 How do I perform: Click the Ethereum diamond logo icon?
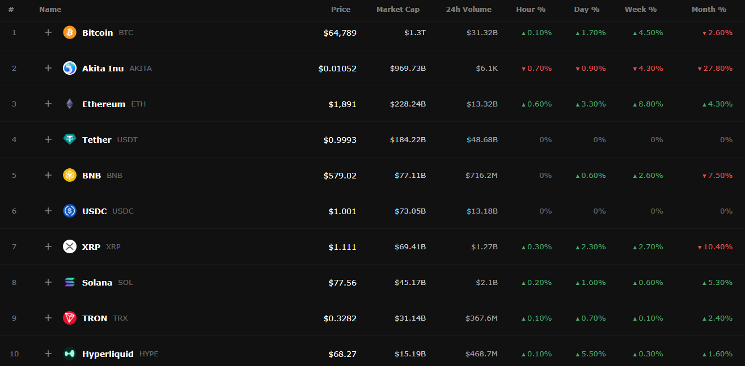point(70,104)
